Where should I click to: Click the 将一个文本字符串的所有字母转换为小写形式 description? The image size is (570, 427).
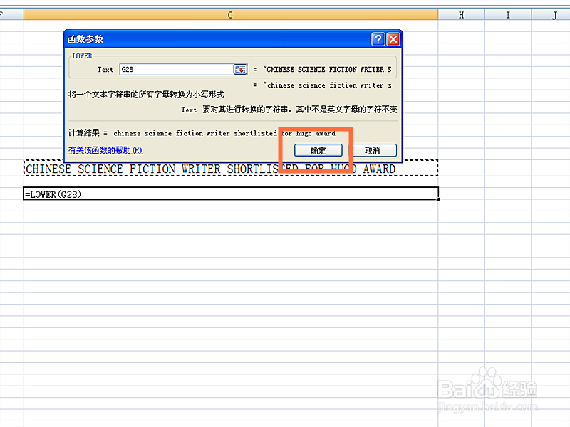tap(146, 95)
